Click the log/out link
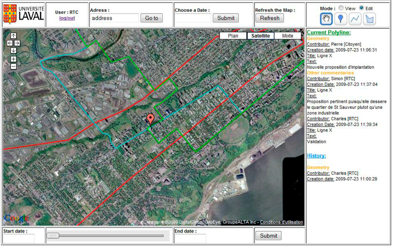393x248 pixels. point(66,18)
